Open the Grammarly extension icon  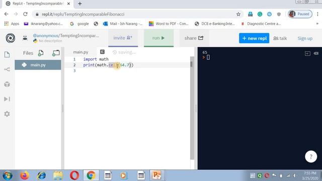click(260, 14)
